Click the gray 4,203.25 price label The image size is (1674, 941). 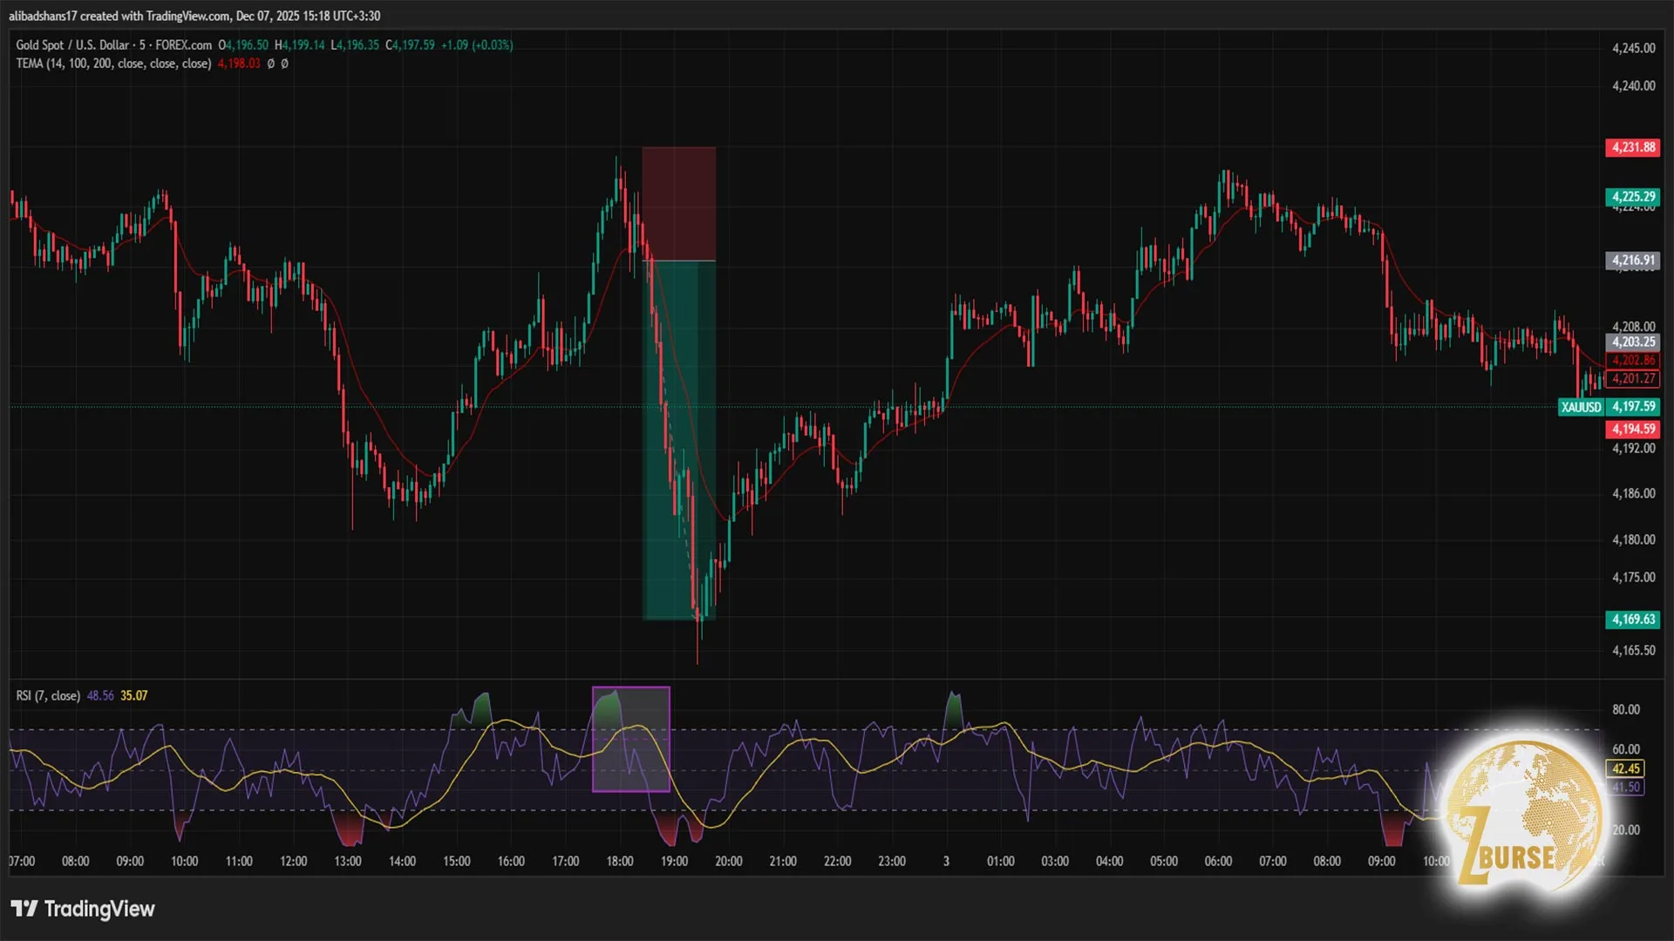1632,342
